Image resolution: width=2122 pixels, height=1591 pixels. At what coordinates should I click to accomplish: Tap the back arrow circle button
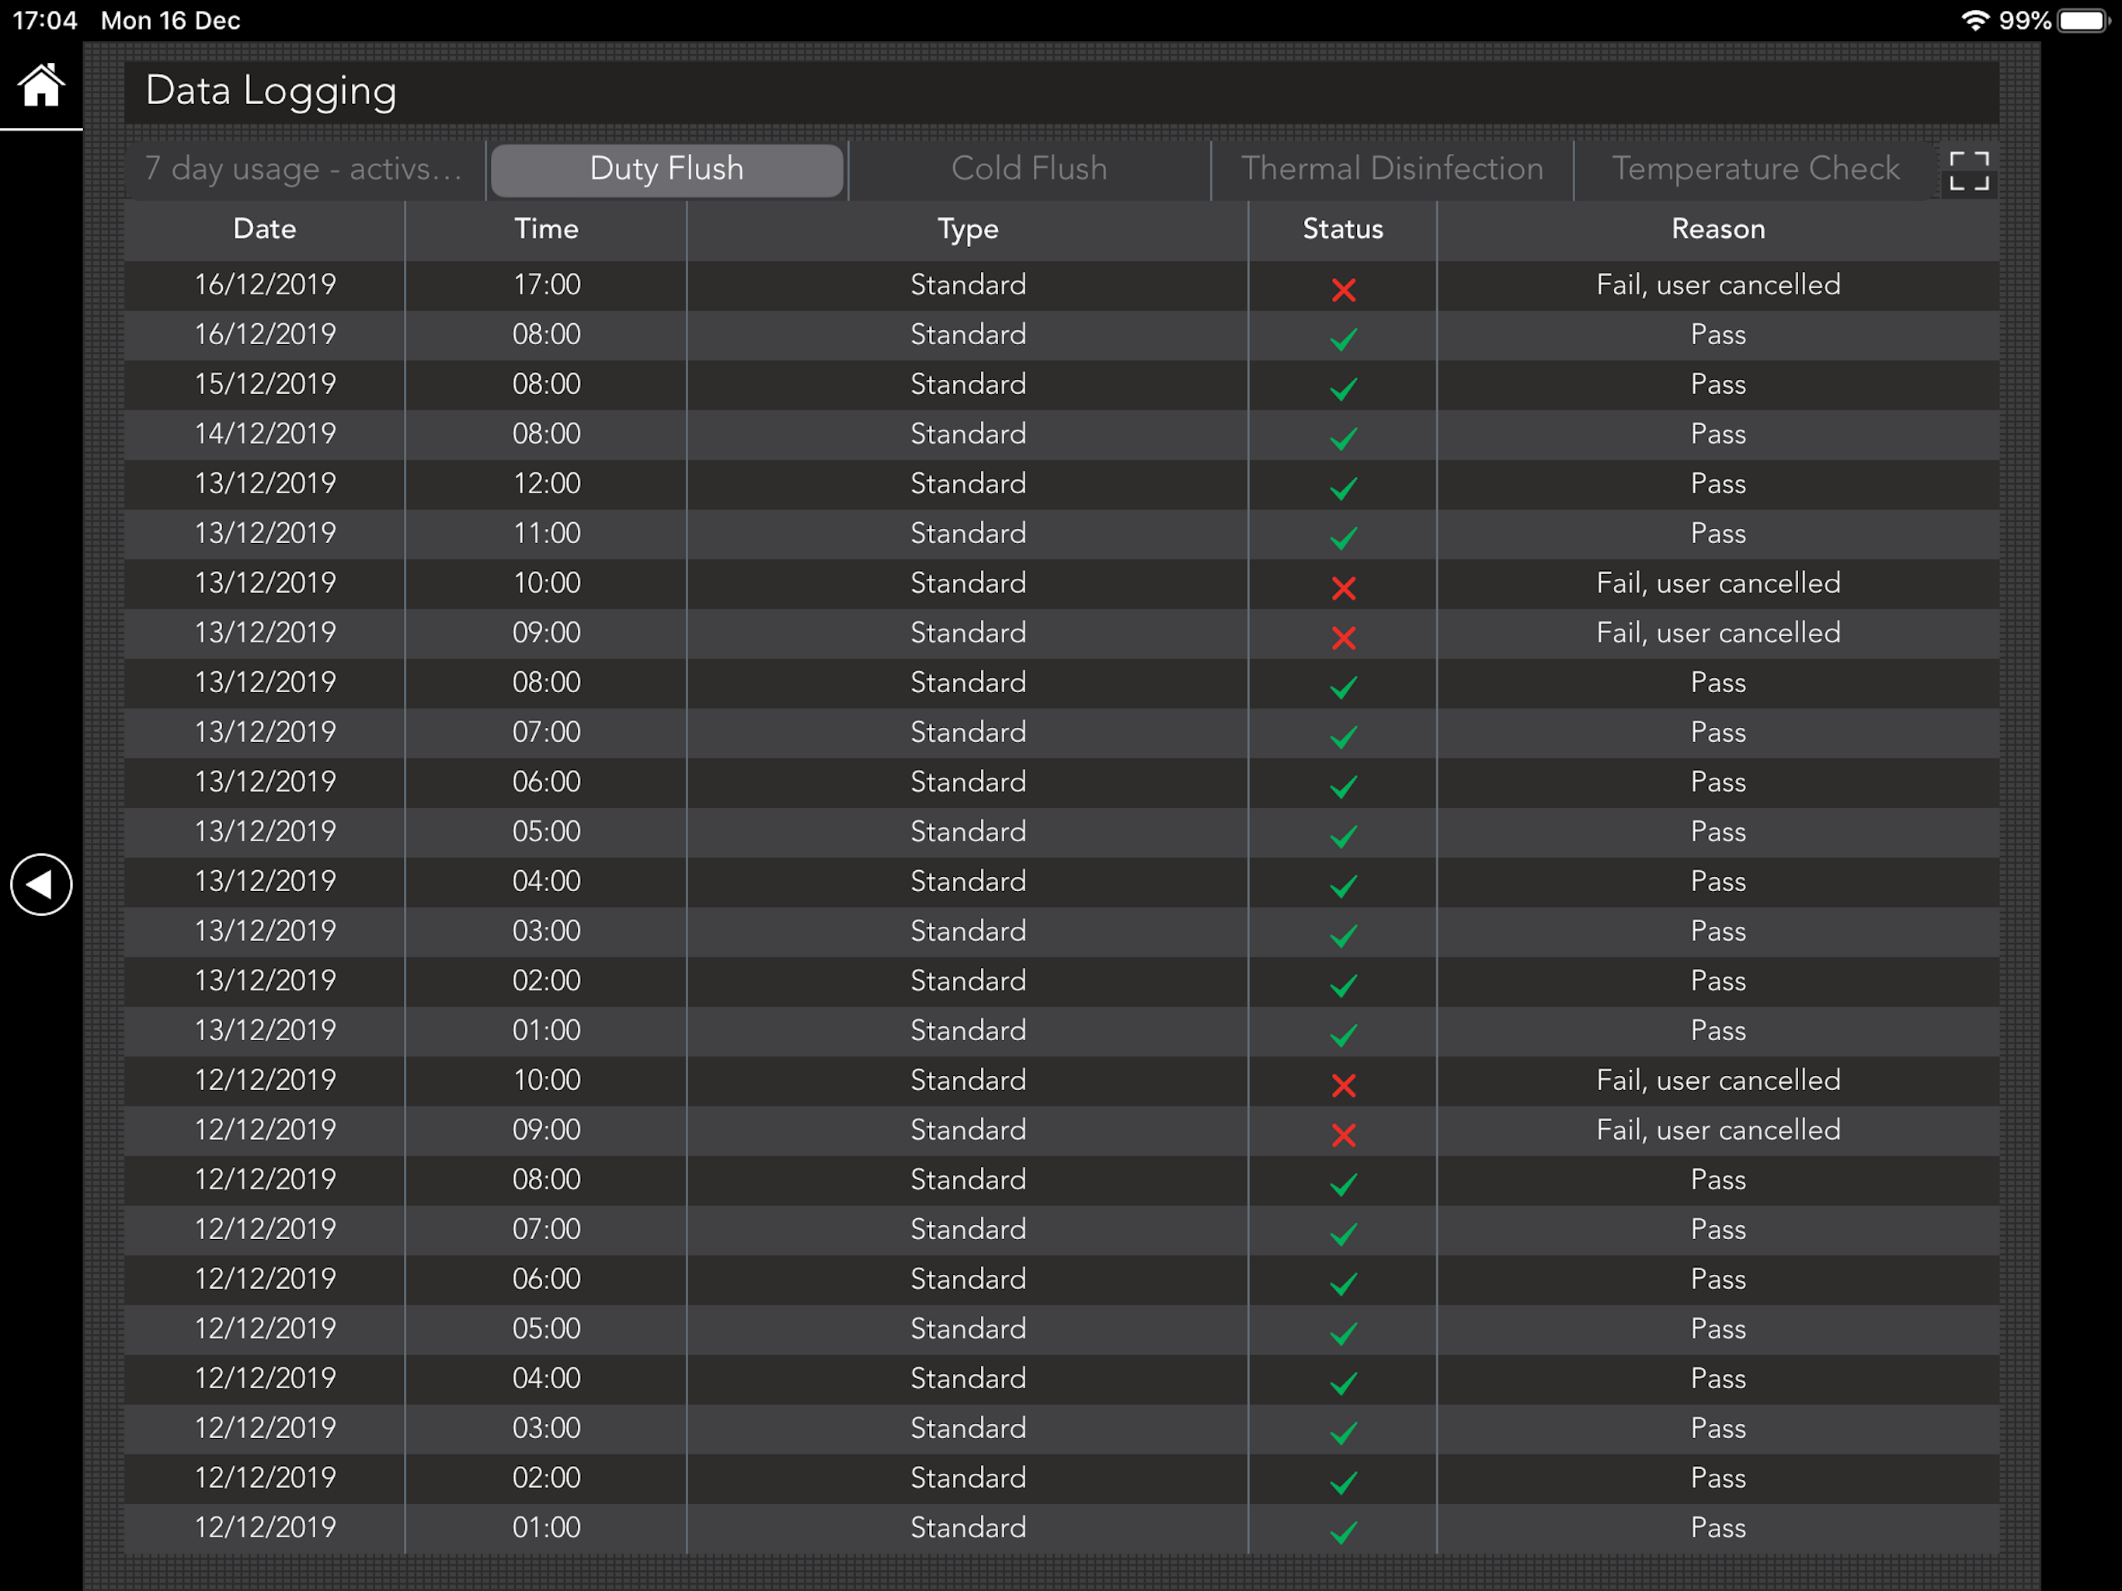pos(41,884)
